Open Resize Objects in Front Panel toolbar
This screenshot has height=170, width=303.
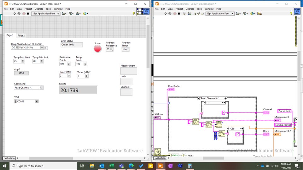click(x=78, y=14)
